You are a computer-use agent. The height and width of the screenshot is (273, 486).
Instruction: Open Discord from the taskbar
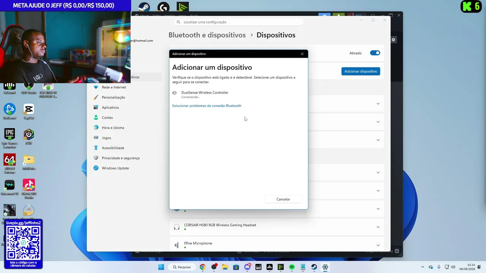(x=248, y=267)
